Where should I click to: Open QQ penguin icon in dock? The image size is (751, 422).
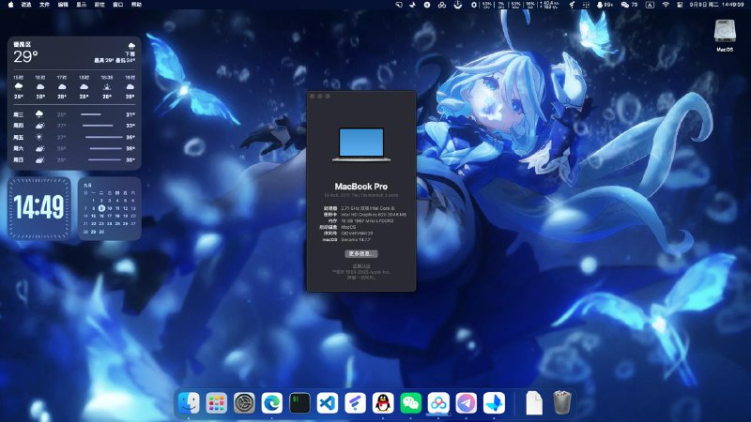pos(383,402)
